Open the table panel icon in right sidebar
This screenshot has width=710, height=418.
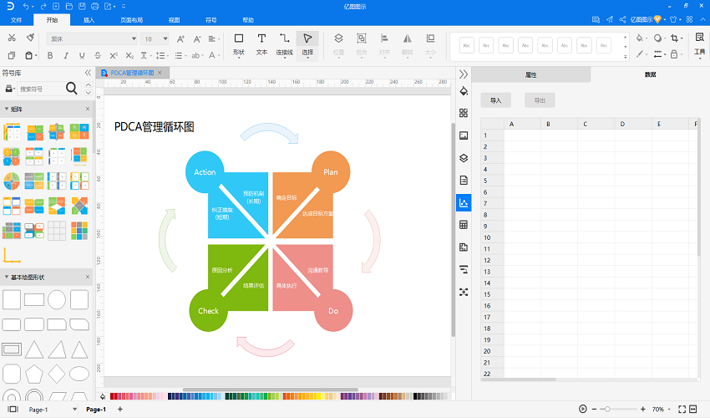[464, 225]
